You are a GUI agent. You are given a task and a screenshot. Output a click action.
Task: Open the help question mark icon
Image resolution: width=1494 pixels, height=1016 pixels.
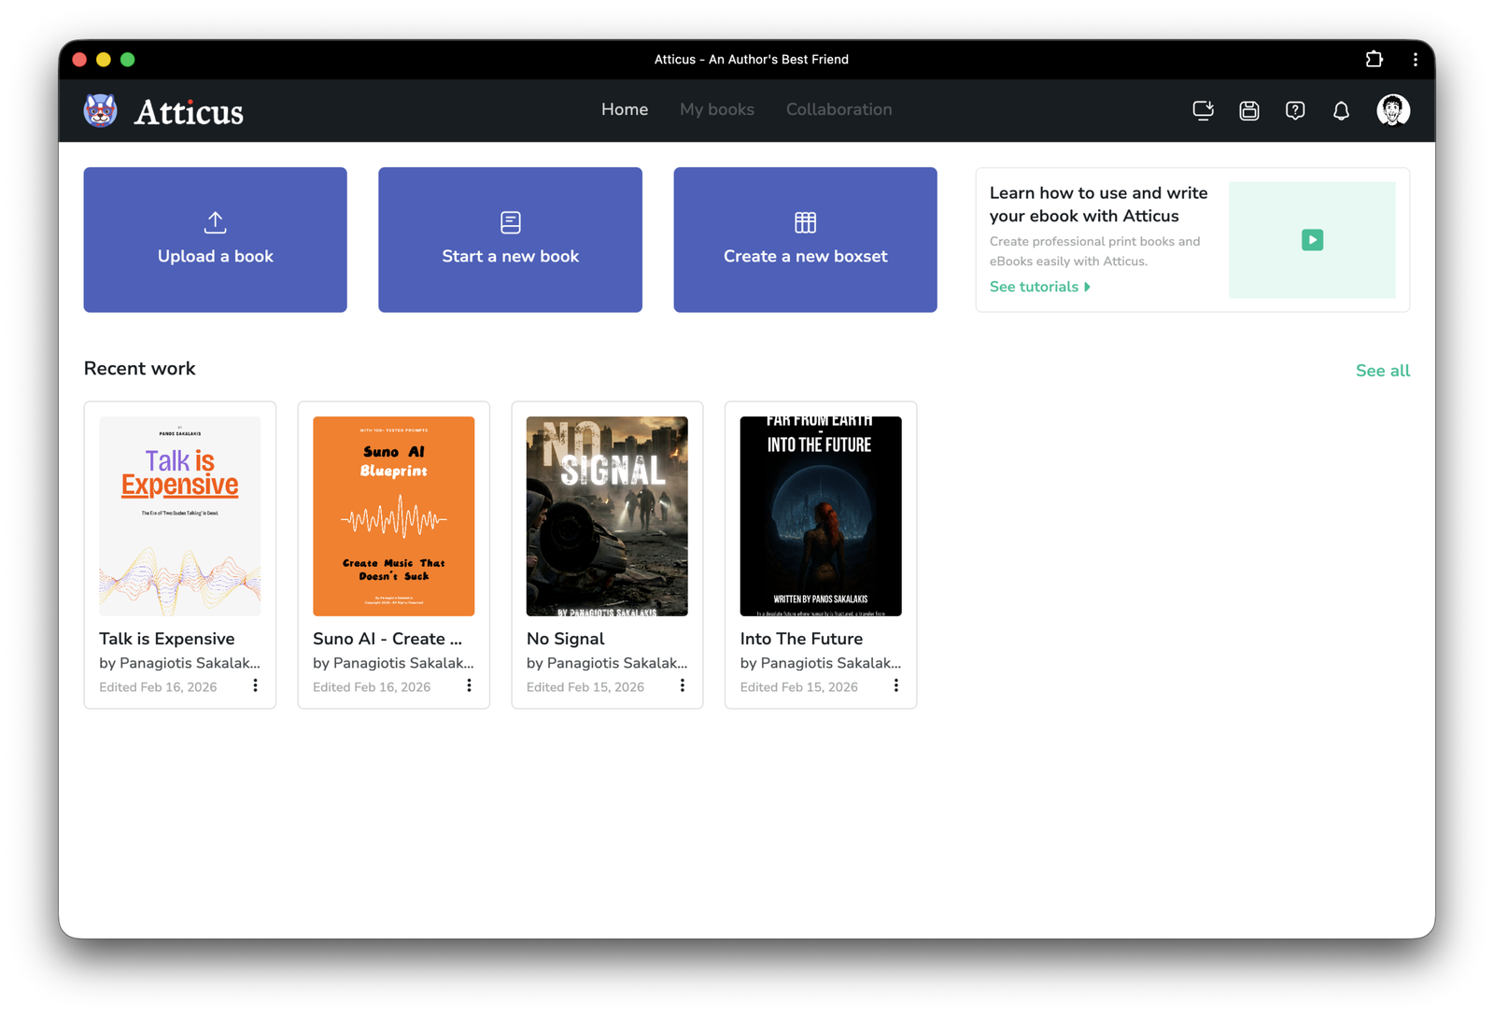(x=1295, y=111)
